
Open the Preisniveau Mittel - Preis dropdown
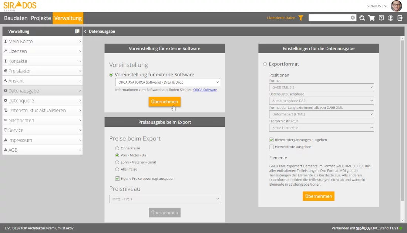point(165,199)
